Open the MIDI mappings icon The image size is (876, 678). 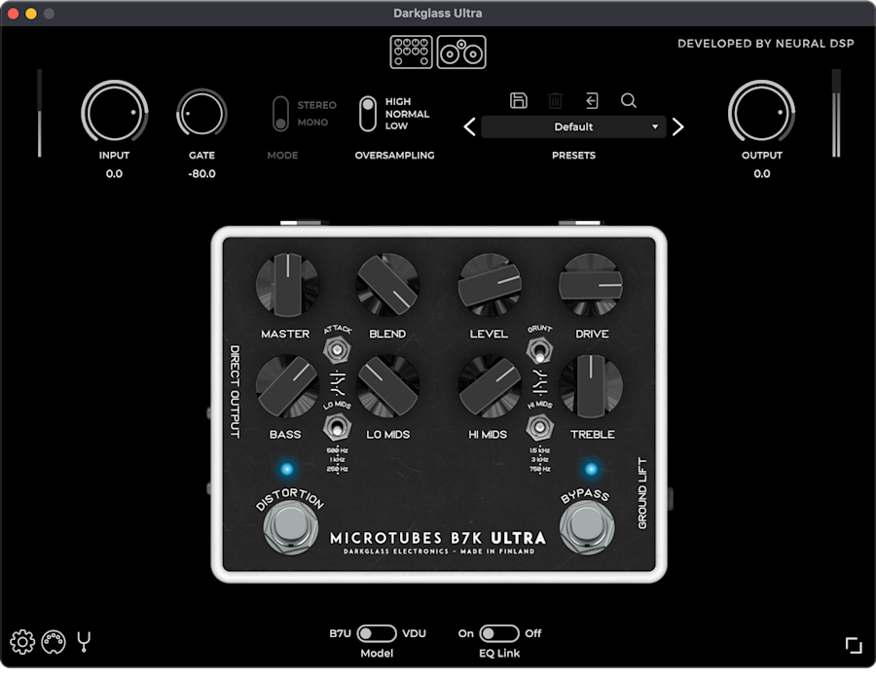[x=54, y=641]
